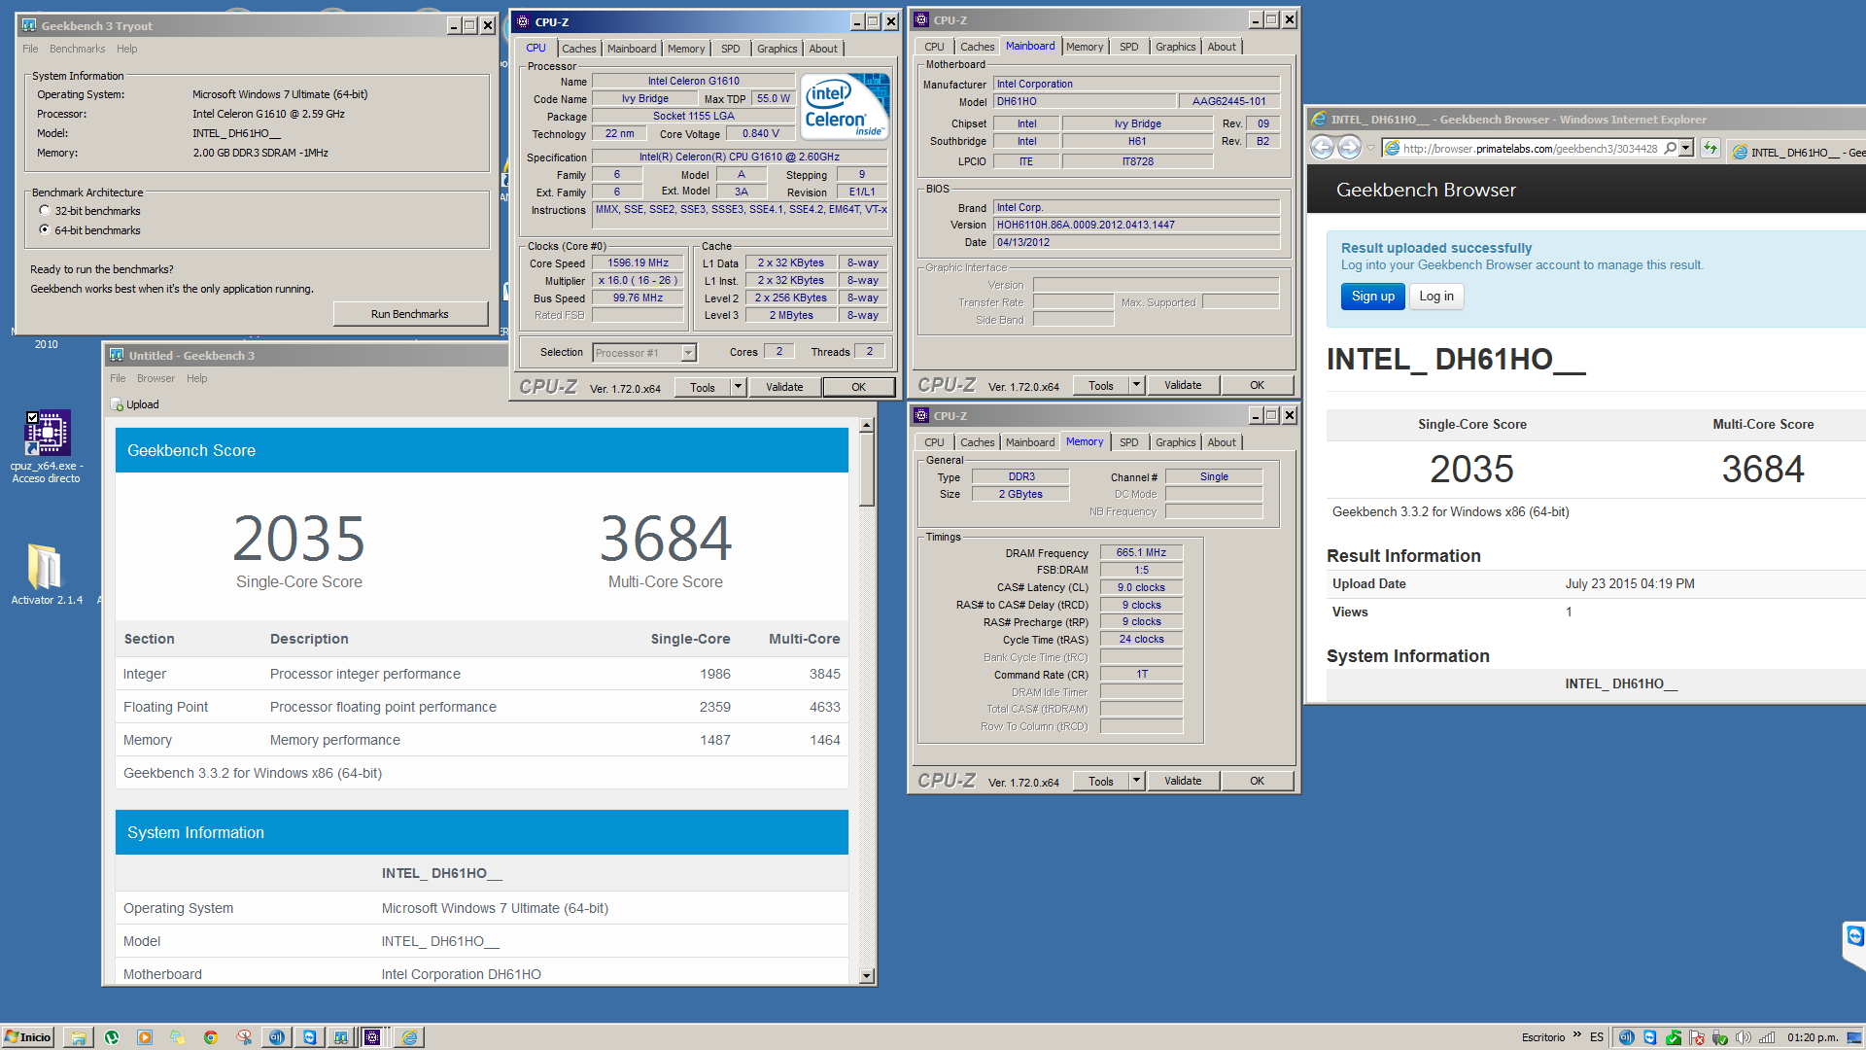
Task: Switch to Memory tab in CPU window
Action: point(686,49)
